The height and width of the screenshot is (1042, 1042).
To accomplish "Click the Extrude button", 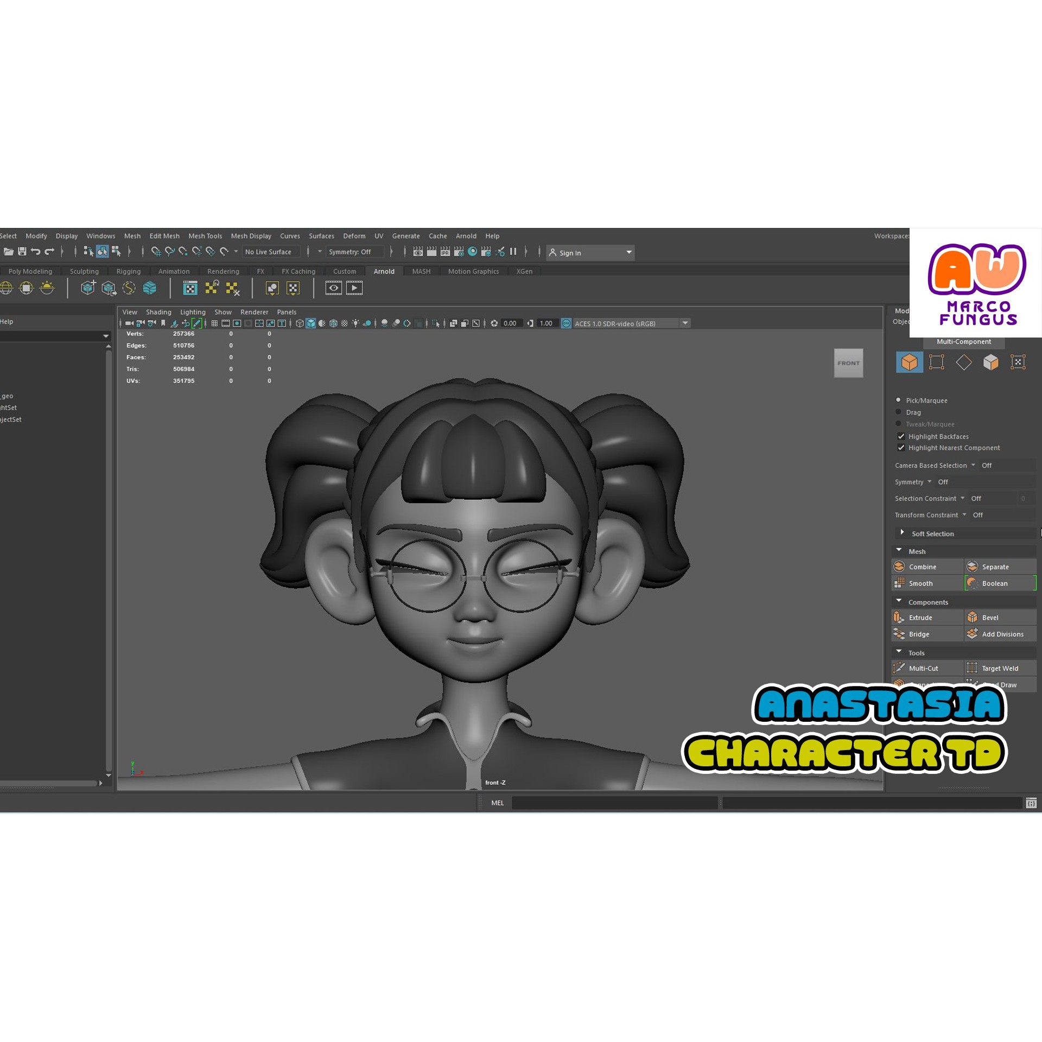I will pos(927,618).
